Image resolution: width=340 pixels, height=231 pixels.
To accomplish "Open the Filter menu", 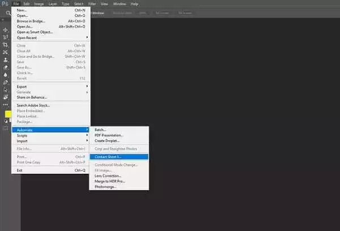I will 92,4.
